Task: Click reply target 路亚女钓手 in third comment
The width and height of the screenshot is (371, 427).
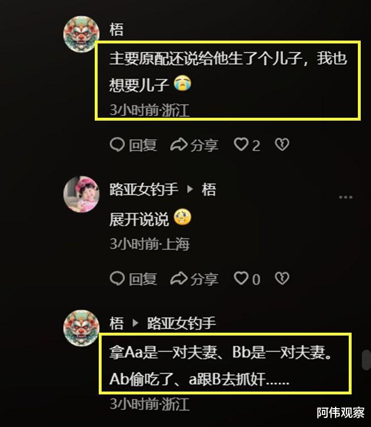Action: 182,323
